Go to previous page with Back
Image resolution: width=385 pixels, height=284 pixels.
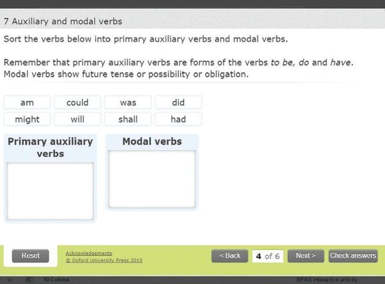(230, 256)
